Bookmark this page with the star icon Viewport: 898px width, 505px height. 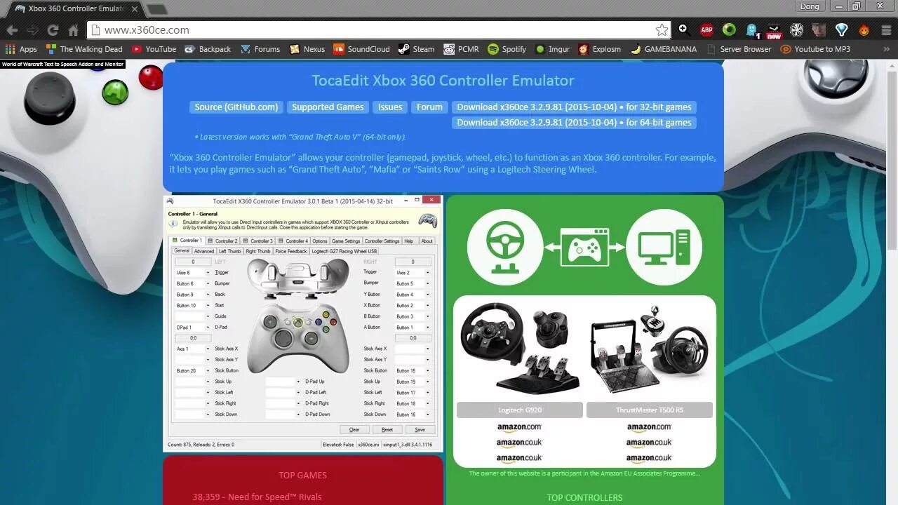(x=662, y=30)
